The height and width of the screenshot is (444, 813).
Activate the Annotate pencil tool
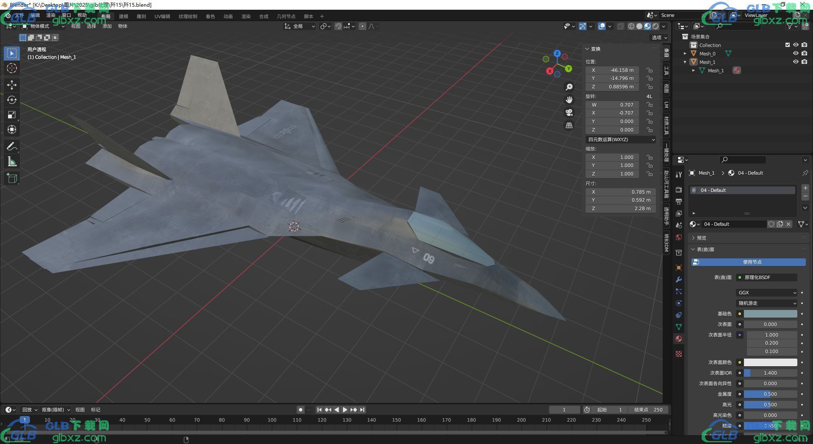pos(12,146)
